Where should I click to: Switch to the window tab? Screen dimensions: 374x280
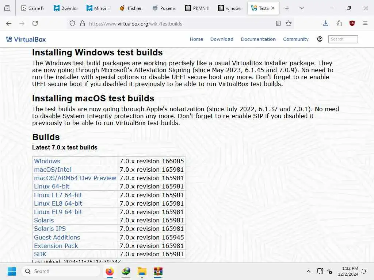[x=230, y=8]
